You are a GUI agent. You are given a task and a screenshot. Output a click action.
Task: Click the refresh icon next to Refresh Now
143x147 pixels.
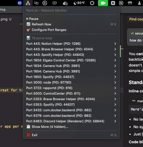click(x=28, y=24)
